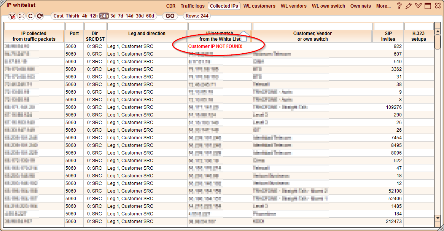The height and width of the screenshot is (231, 444).
Task: Switch to the Traffic logs view
Action: tap(192, 6)
